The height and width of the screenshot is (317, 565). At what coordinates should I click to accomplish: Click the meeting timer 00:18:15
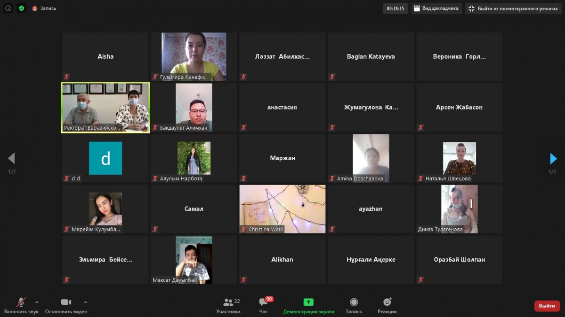pos(395,8)
